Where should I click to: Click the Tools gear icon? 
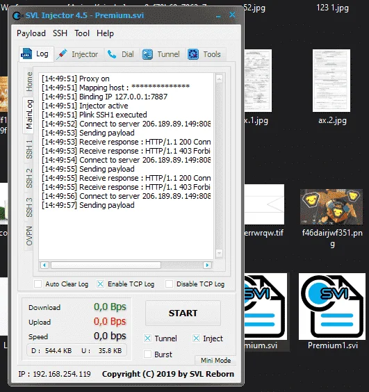pyautogui.click(x=193, y=54)
